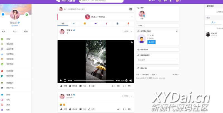
Task: Open 商品集市 in the left sidebar
Action: 10,83
